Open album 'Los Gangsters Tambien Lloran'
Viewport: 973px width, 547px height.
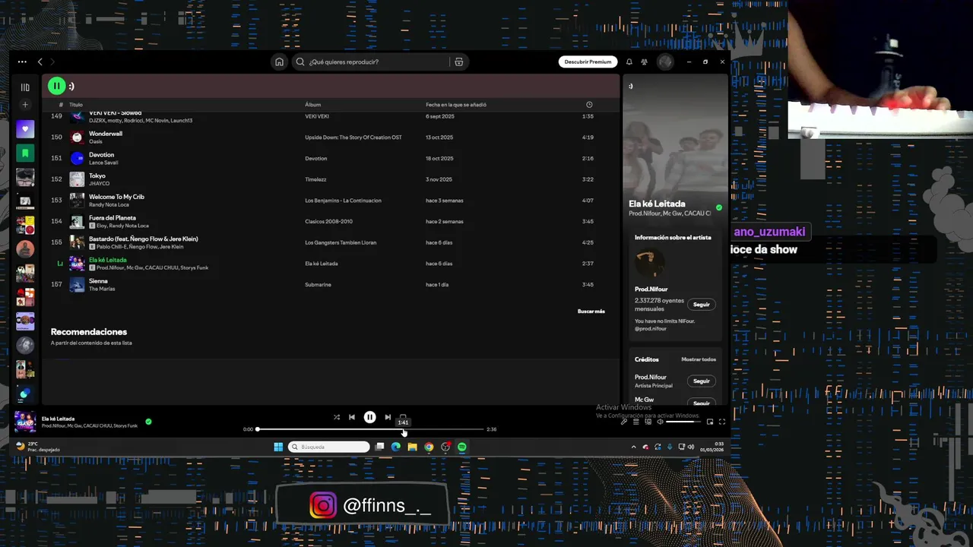click(x=341, y=242)
